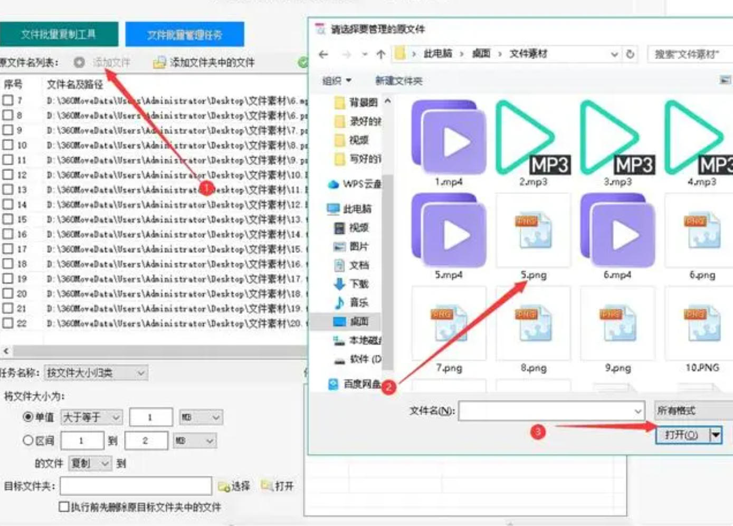Open the 单值 MB unit dropdown
This screenshot has height=526, width=733.
pos(201,417)
